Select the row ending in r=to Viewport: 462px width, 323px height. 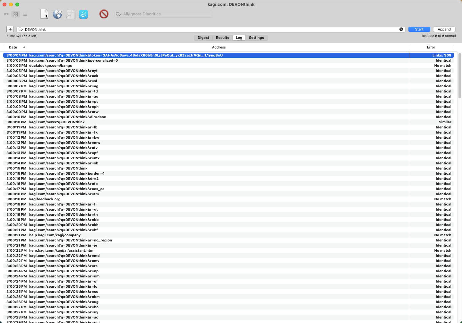click(x=228, y=184)
